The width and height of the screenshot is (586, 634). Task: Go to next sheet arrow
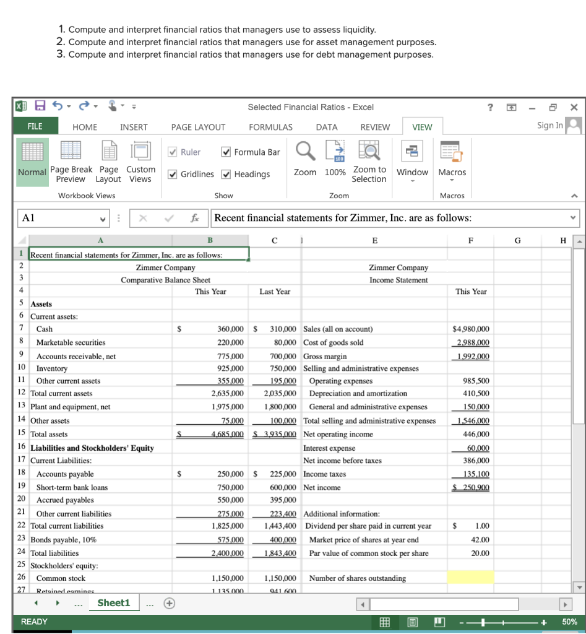(58, 603)
